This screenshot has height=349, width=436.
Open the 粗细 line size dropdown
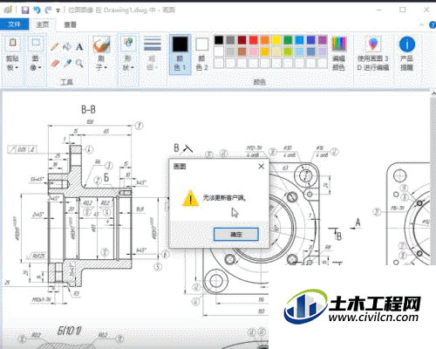pos(152,54)
